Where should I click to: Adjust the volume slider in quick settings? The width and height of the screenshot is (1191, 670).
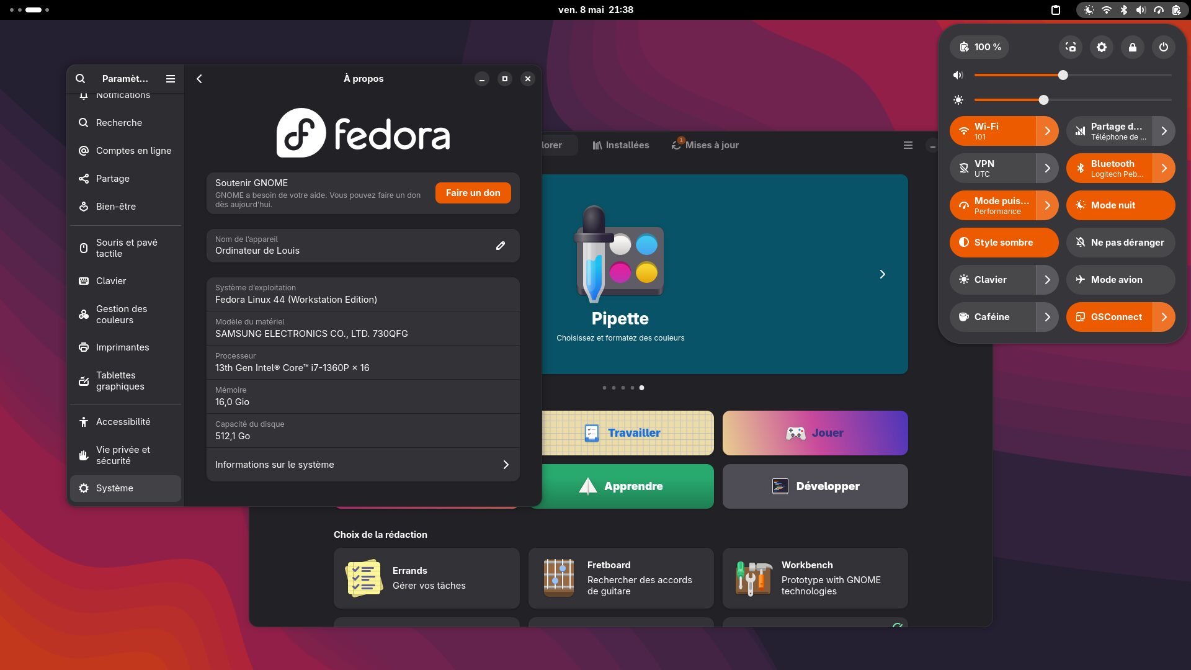pos(1073,75)
